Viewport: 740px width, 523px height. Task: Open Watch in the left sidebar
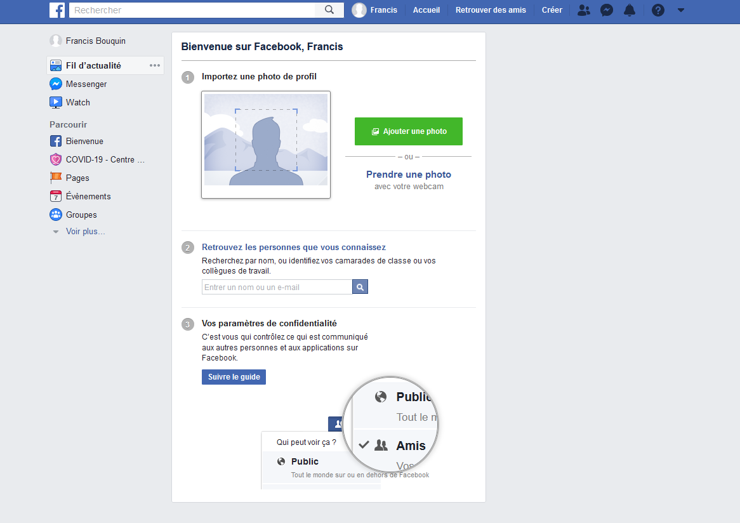[77, 102]
